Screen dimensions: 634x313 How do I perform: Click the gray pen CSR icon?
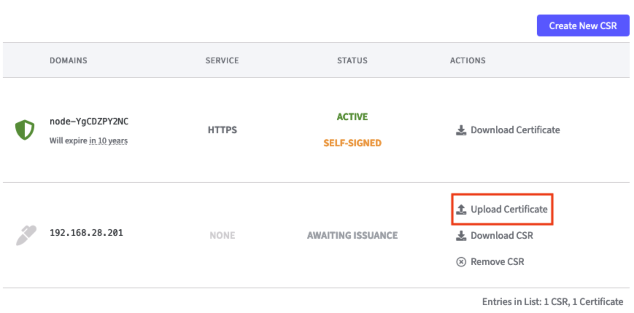[x=26, y=235]
